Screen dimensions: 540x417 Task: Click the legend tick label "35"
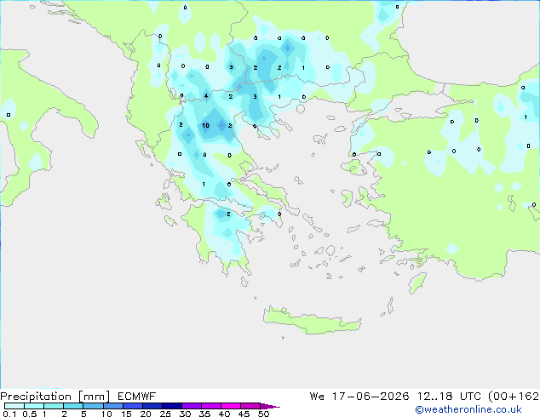click(204, 414)
